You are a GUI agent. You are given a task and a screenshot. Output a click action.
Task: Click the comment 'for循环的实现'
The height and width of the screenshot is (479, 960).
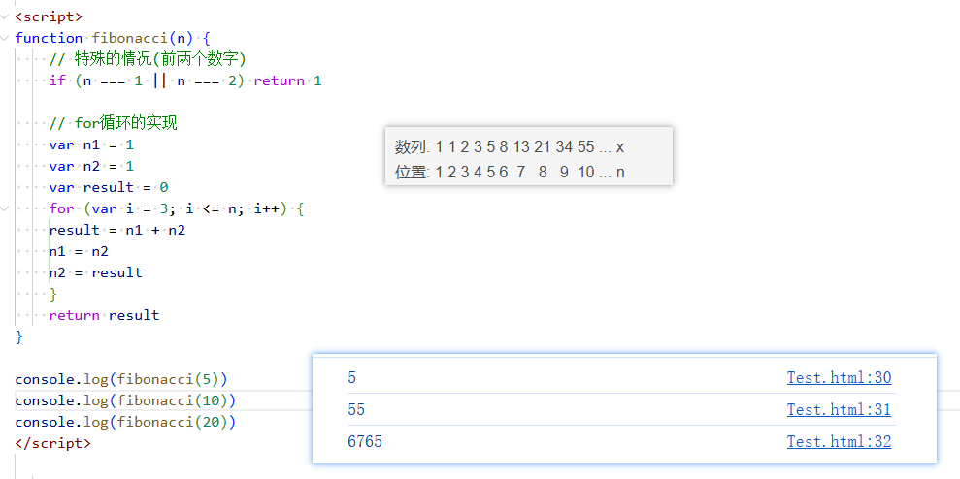click(114, 123)
